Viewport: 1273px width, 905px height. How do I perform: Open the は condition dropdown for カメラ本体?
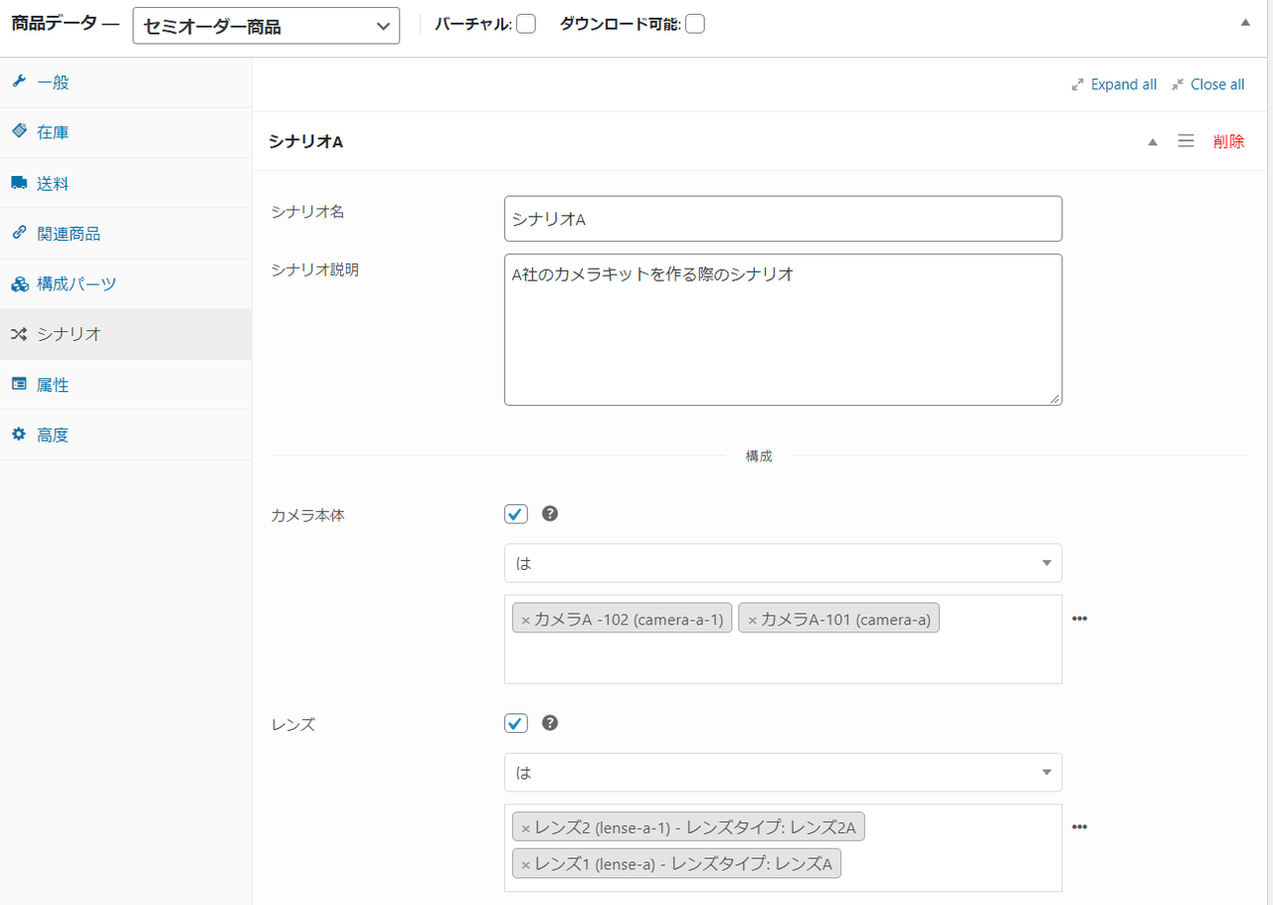(783, 563)
